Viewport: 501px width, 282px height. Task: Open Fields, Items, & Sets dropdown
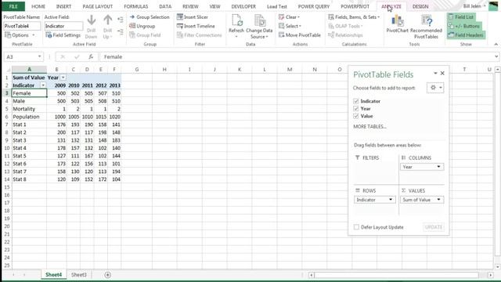coord(354,17)
